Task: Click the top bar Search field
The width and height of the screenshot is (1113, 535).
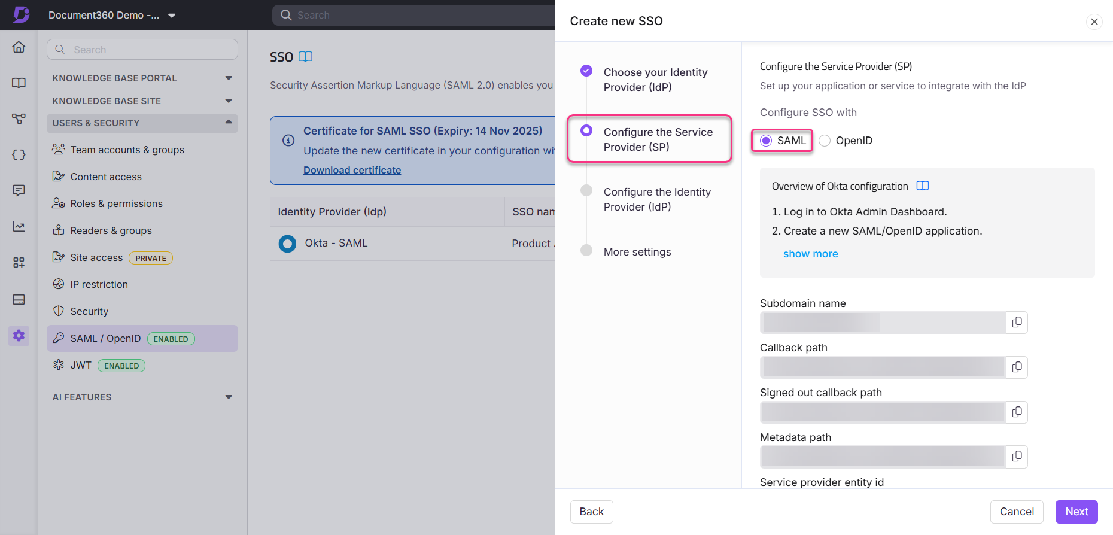Action: (x=414, y=15)
